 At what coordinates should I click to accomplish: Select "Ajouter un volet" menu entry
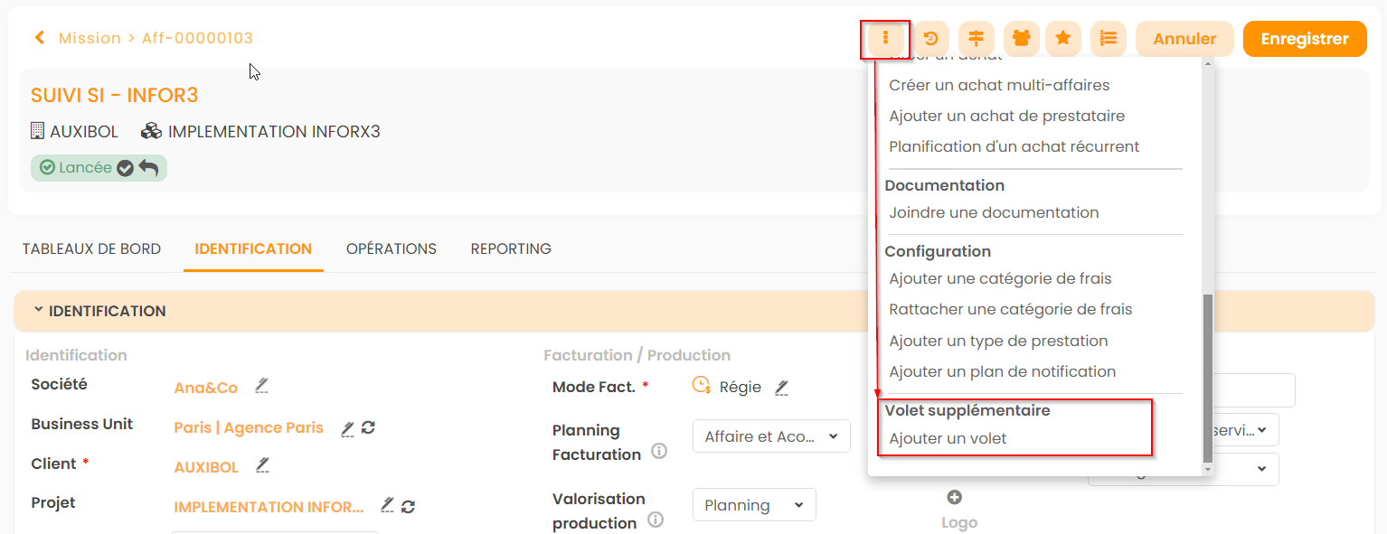948,438
